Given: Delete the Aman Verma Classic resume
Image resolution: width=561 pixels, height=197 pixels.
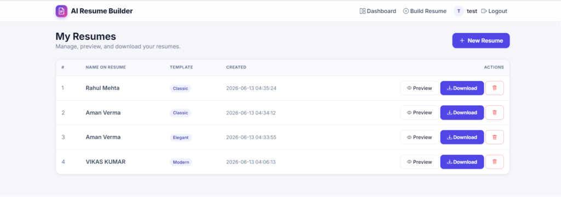Looking at the screenshot, I should (x=495, y=113).
